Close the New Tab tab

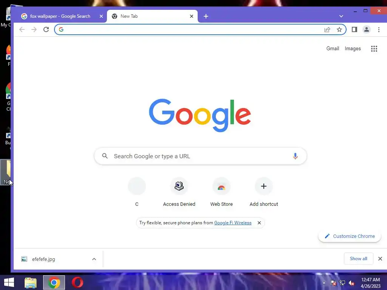(x=192, y=16)
